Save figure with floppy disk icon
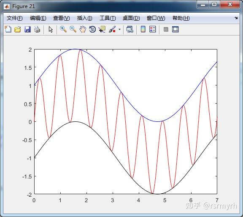This screenshot has height=217, width=243. (27, 29)
